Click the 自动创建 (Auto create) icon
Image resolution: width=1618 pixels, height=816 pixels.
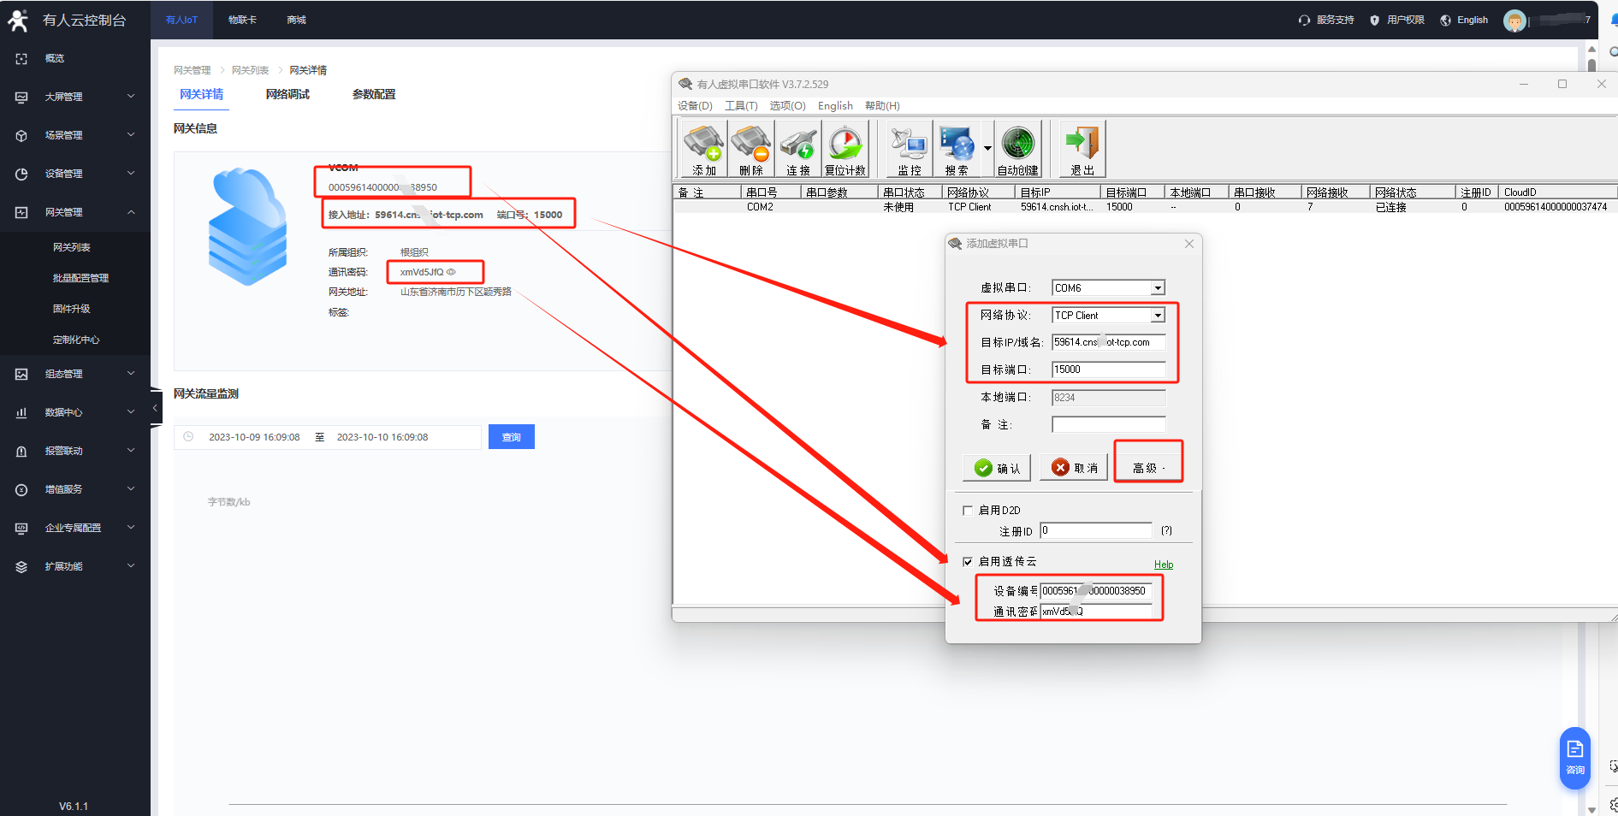(x=1017, y=149)
